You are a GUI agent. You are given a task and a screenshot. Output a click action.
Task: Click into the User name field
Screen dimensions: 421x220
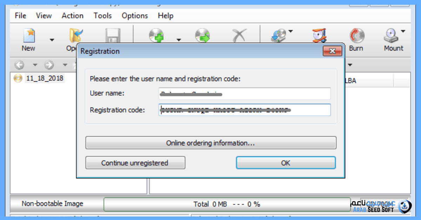tap(245, 94)
